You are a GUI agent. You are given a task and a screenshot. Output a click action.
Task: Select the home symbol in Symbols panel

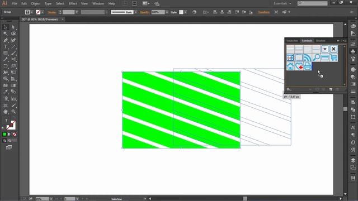[x=290, y=66]
